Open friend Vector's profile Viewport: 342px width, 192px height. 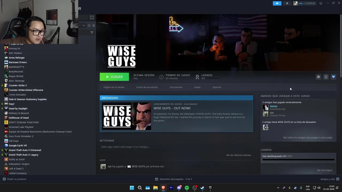[x=274, y=106]
